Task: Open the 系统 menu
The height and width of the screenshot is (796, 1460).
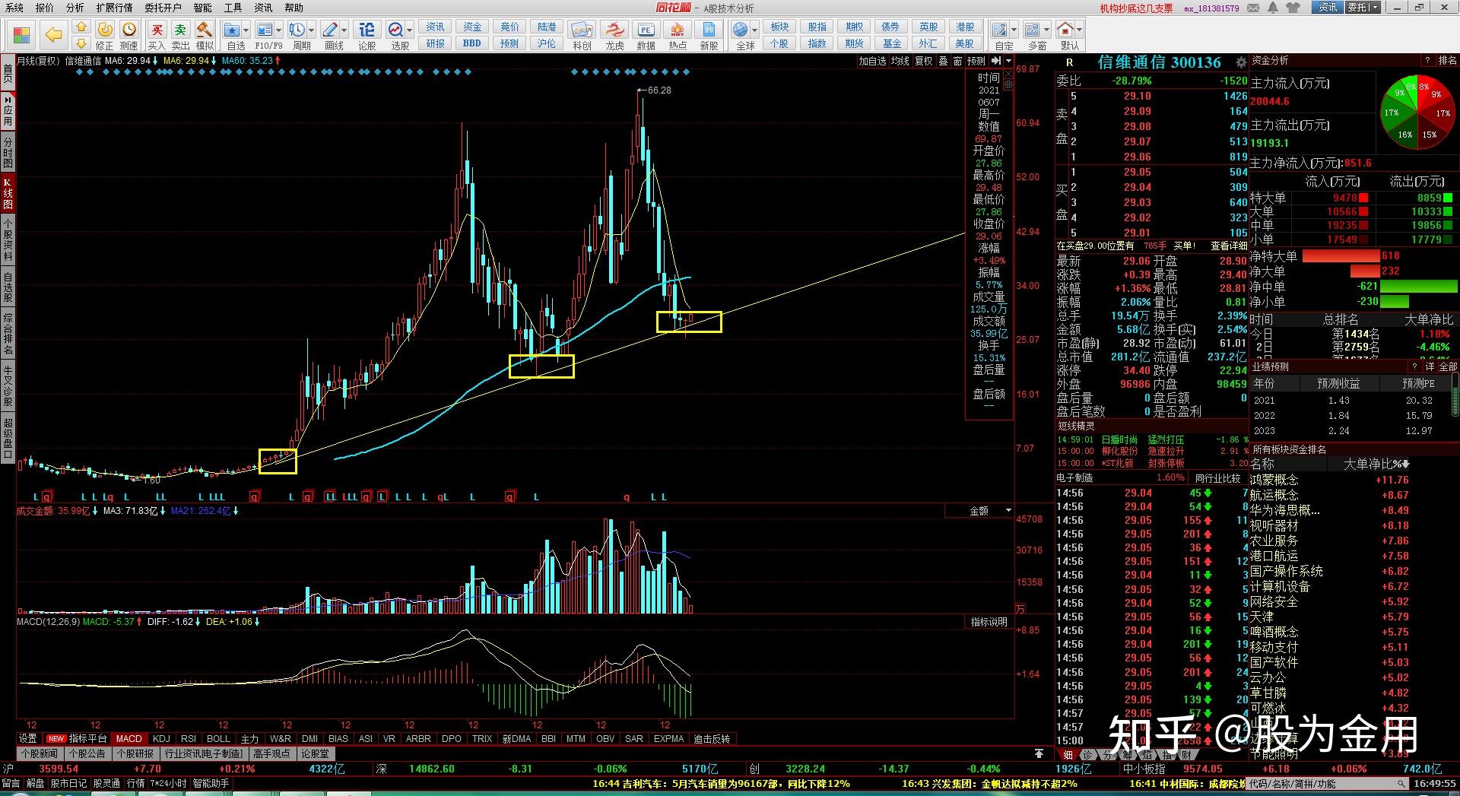Action: click(15, 8)
